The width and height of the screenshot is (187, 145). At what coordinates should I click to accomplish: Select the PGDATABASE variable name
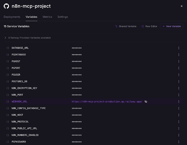coord(19,55)
